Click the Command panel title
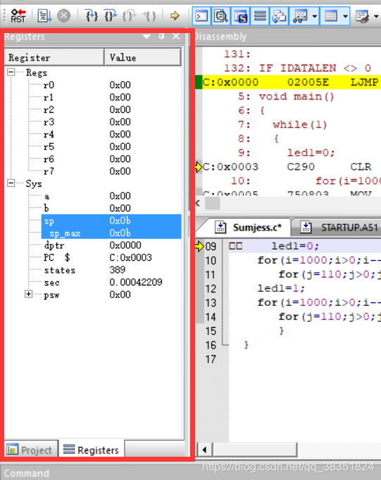Image resolution: width=381 pixels, height=480 pixels. point(26,473)
